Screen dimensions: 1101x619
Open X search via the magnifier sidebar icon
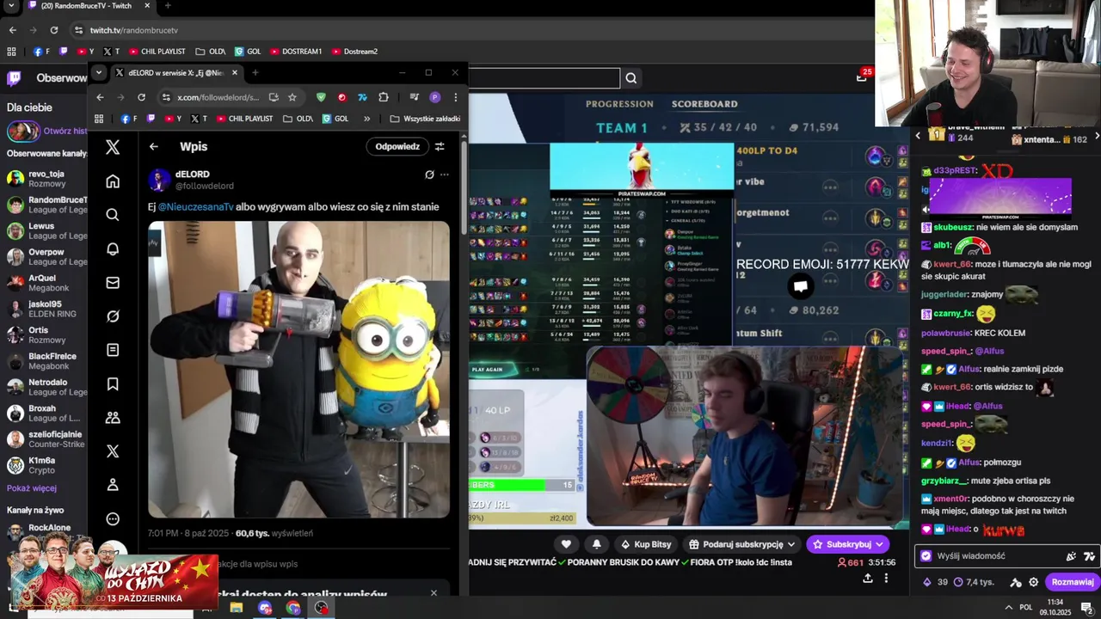[113, 215]
